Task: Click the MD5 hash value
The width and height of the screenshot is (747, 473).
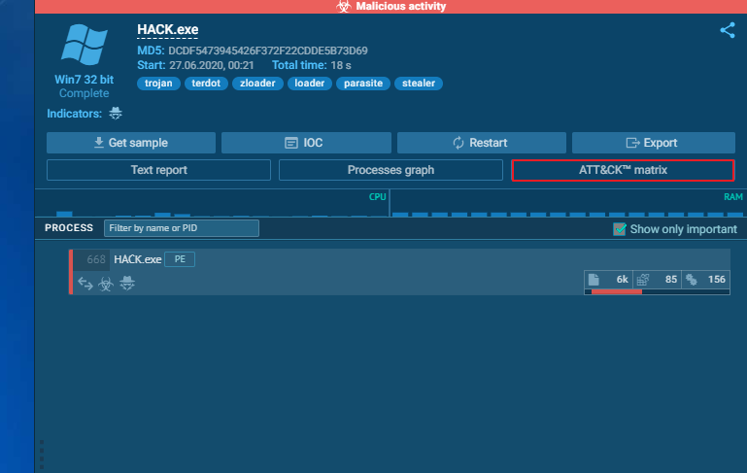Action: coord(268,51)
